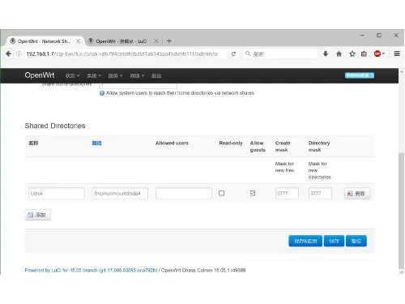Open the fourth dropdown menu in OpenWrt navbar
405x304 pixels.
click(137, 75)
